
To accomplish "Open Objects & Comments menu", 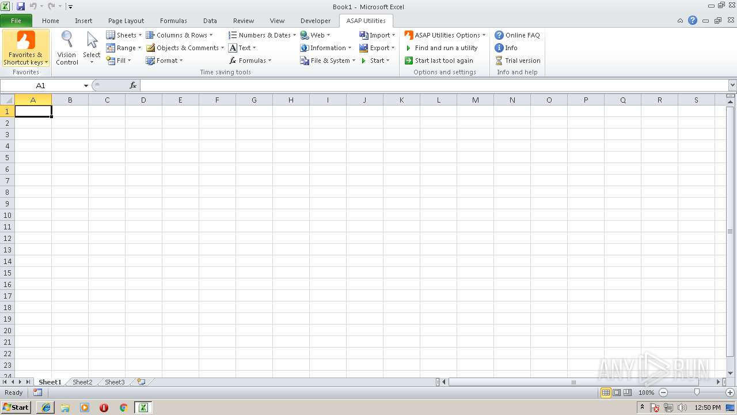I will tap(185, 48).
